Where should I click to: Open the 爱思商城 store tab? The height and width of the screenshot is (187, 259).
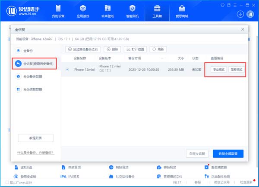click(x=182, y=11)
